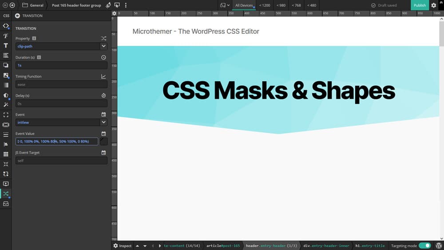Click the info icon beside Duration label
Screen dimensions: 444x250
coord(39,57)
